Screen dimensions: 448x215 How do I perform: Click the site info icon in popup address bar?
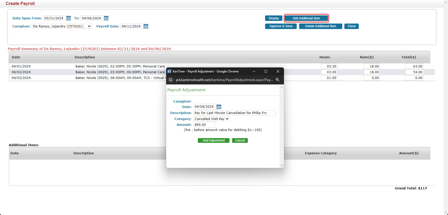[x=171, y=80]
